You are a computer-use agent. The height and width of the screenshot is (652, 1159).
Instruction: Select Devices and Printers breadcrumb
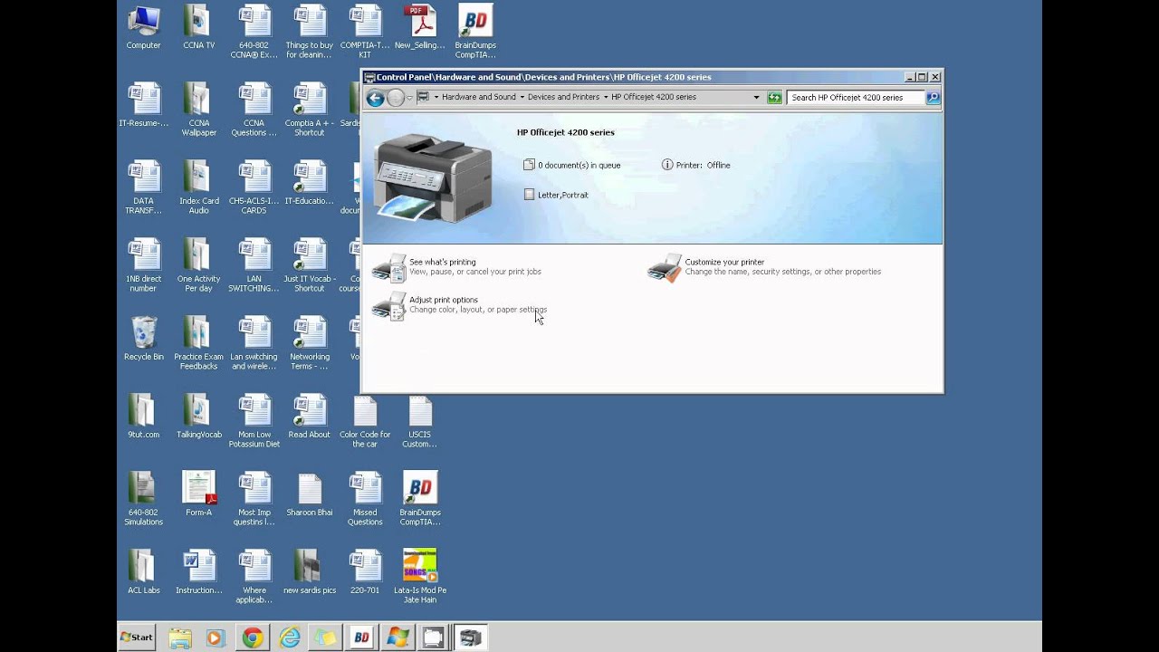563,97
